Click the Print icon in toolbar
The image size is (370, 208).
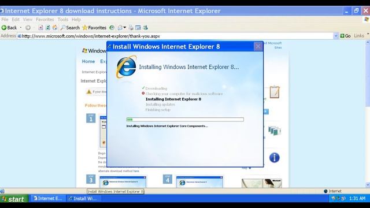pyautogui.click(x=131, y=28)
